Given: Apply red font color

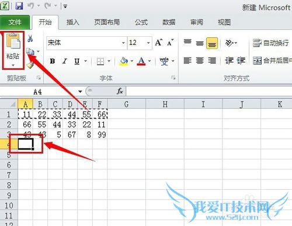Looking at the screenshot, I should pyautogui.click(x=141, y=61).
